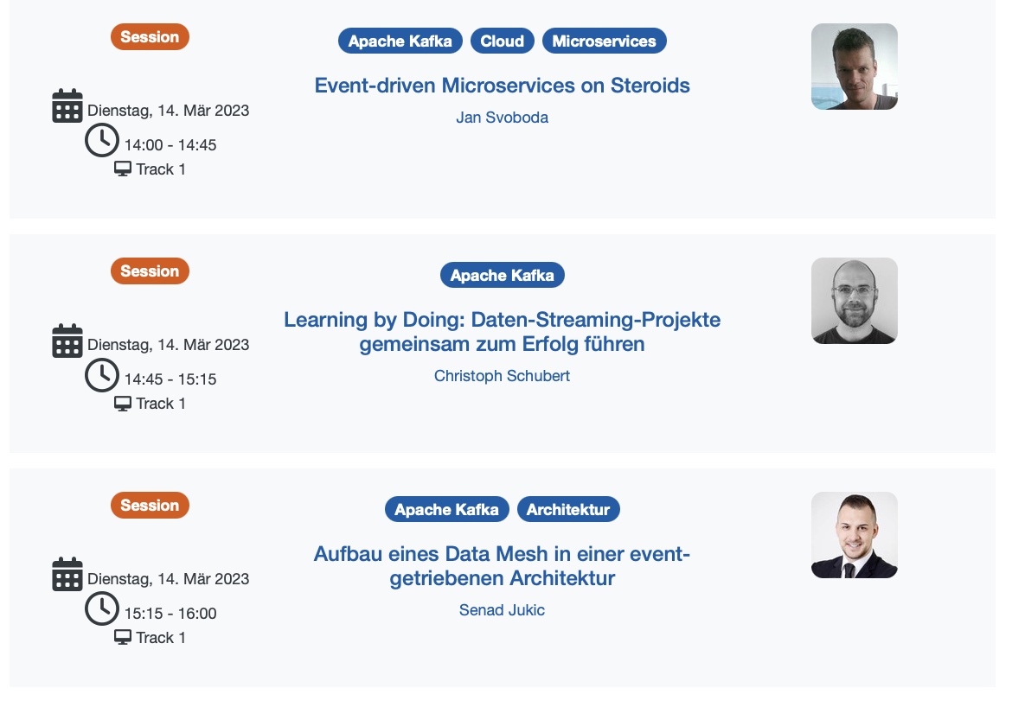Click the Session badge of the first entry
This screenshot has height=707, width=1012.
pyautogui.click(x=150, y=37)
